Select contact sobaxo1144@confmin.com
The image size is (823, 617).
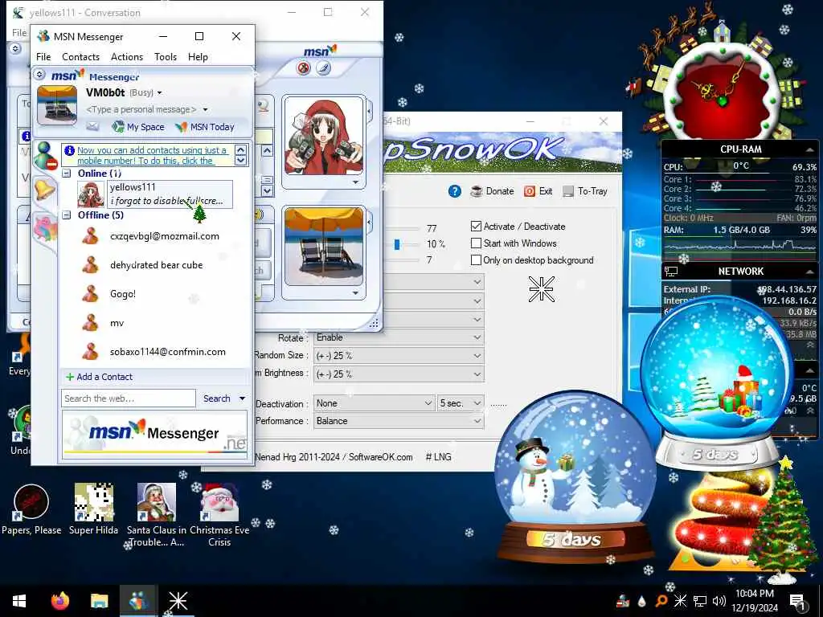(x=167, y=352)
